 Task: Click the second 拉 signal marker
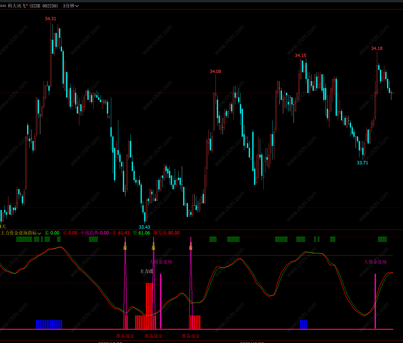pyautogui.click(x=153, y=248)
